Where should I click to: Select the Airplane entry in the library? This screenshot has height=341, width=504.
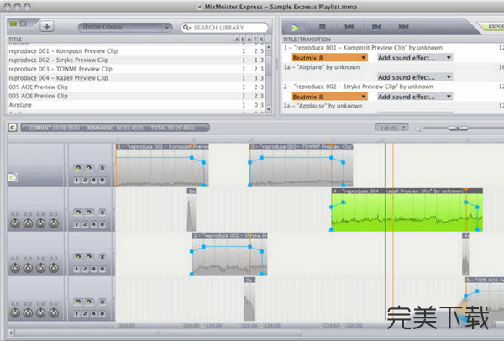[136, 105]
